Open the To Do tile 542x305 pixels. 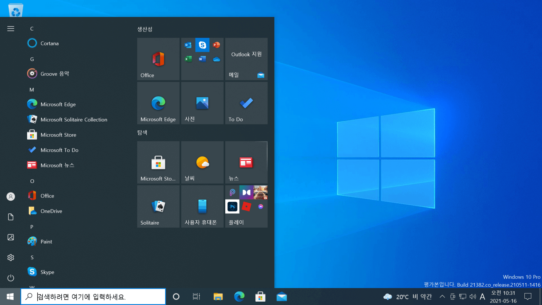point(246,103)
